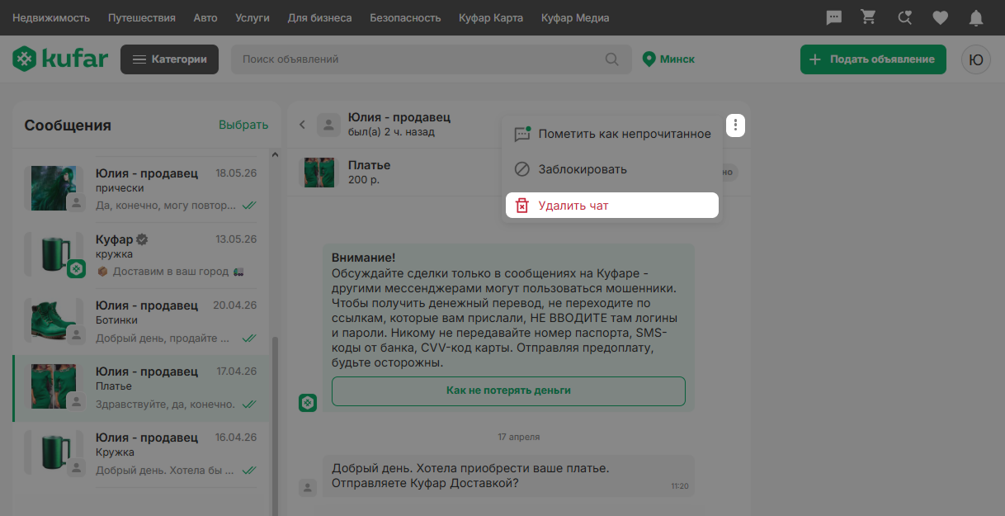
Task: Open the shopping cart icon
Action: (x=868, y=17)
